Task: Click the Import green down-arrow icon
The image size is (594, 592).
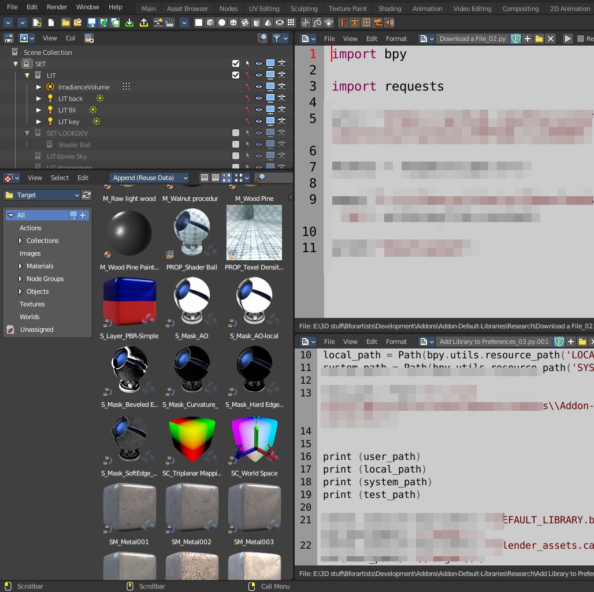Action: click(x=129, y=23)
